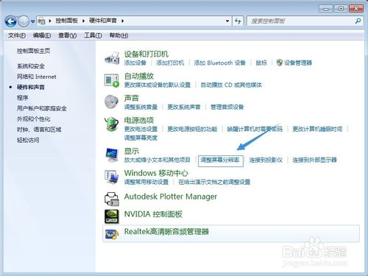Open Autodesk Plotter Manager link
This screenshot has height=276, width=368.
click(x=171, y=197)
